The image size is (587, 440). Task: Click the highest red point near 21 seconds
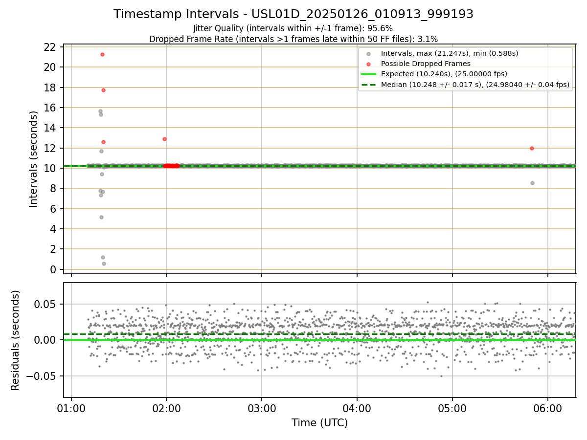[102, 54]
